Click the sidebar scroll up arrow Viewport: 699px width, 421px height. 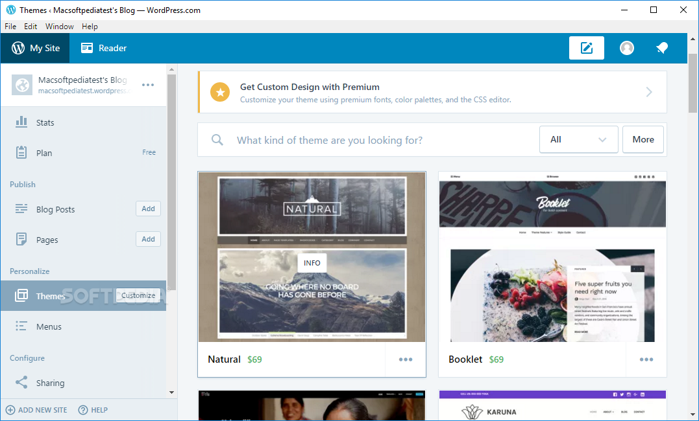[x=171, y=69]
